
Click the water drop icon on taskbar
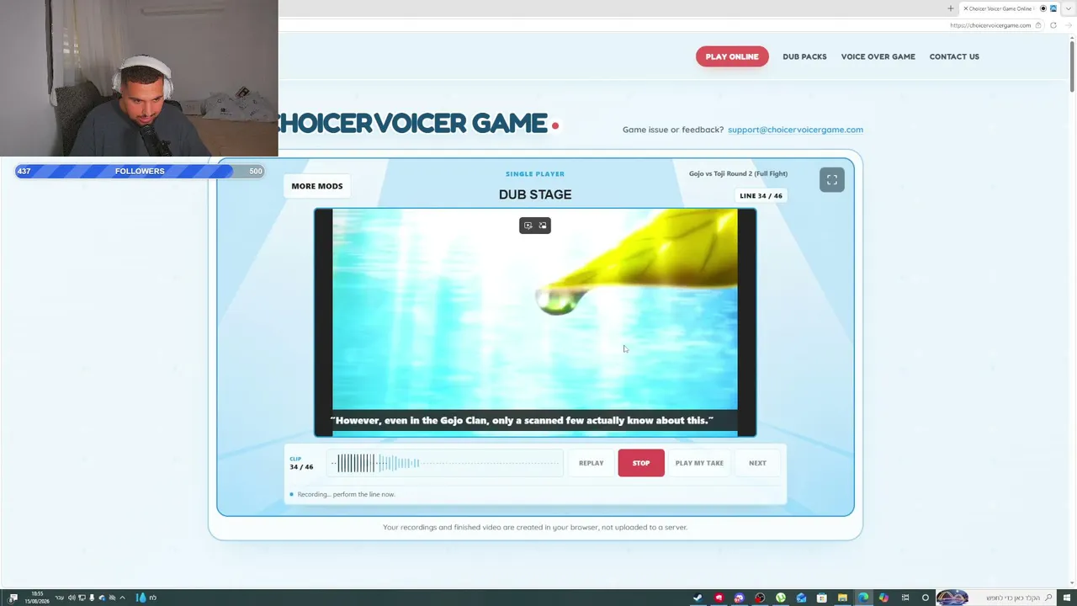coord(141,598)
